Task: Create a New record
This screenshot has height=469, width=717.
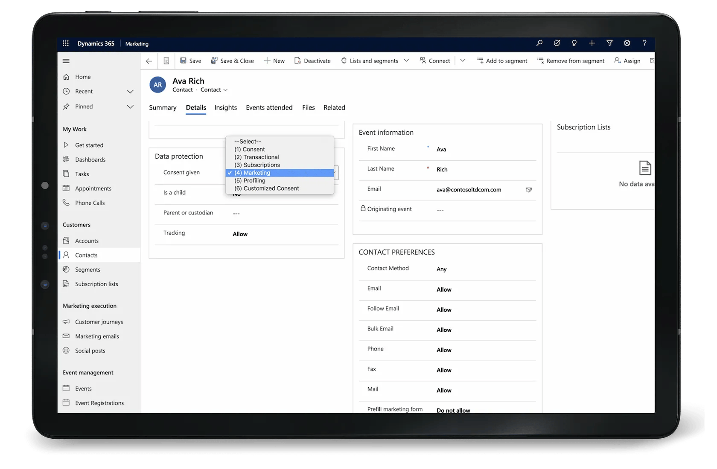Action: click(x=274, y=61)
